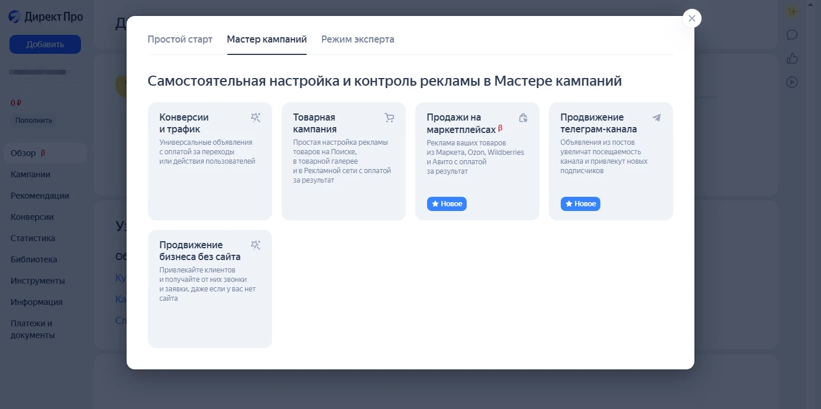821x409 pixels.
Task: Click magic wand icon on Конверсии и трафик card
Action: pyautogui.click(x=256, y=118)
